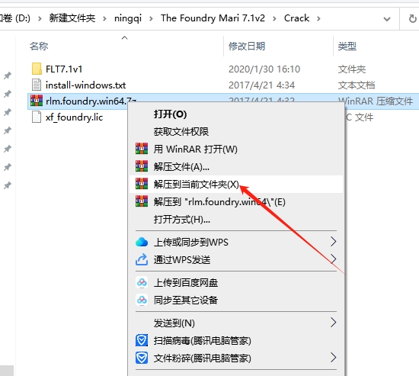Select the xf_foundry.lic file
Image resolution: width=419 pixels, height=376 pixels.
pos(74,117)
